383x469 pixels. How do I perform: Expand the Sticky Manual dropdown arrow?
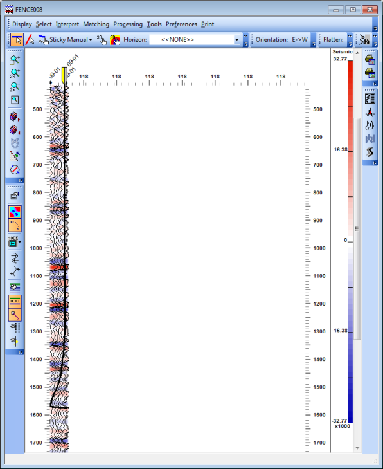[x=91, y=40]
